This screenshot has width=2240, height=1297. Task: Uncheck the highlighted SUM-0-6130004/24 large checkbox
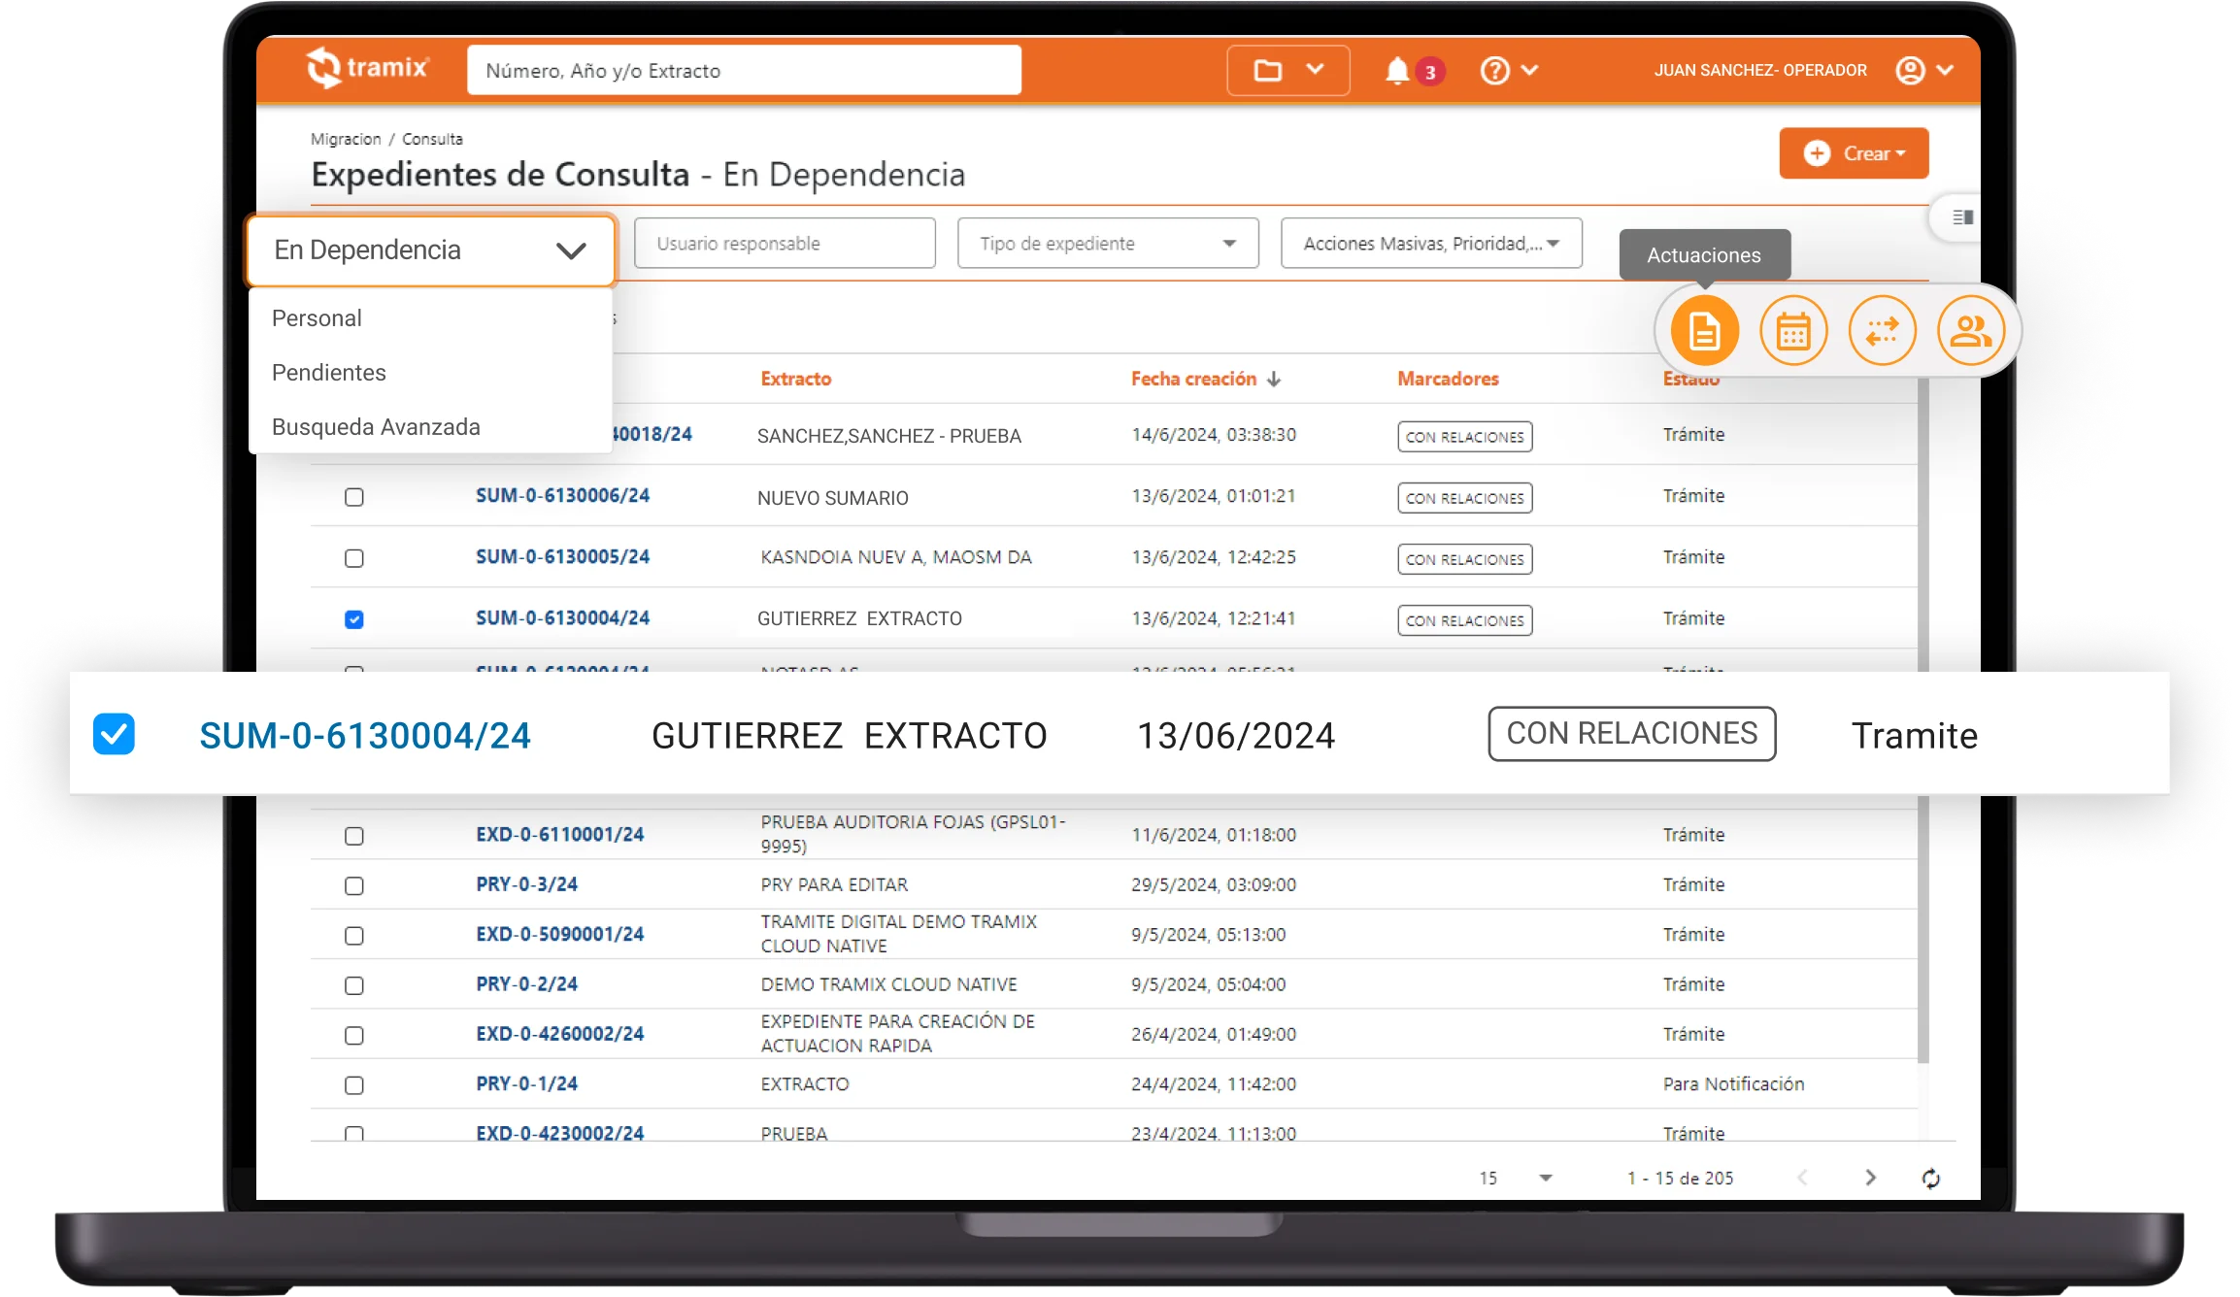coord(114,734)
